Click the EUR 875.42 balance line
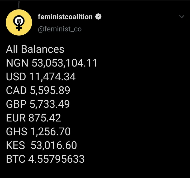The image size is (190, 178). [34, 118]
